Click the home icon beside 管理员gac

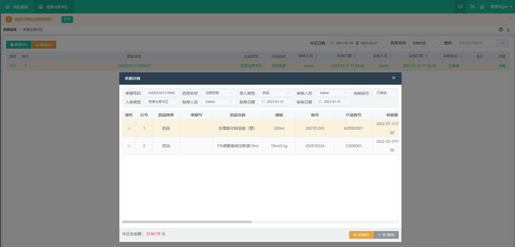(x=482, y=7)
